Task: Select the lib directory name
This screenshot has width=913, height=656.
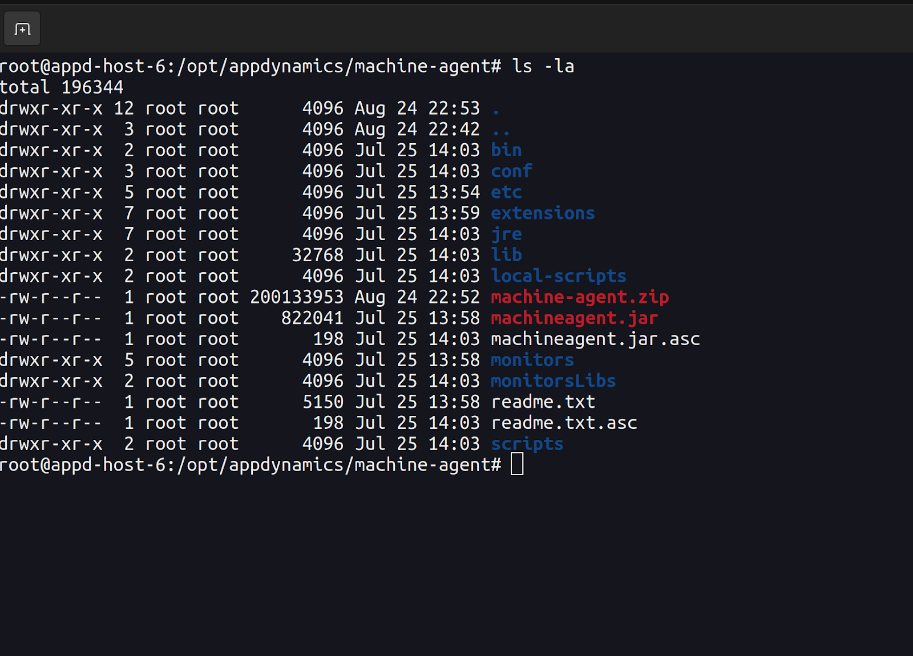Action: click(x=506, y=255)
